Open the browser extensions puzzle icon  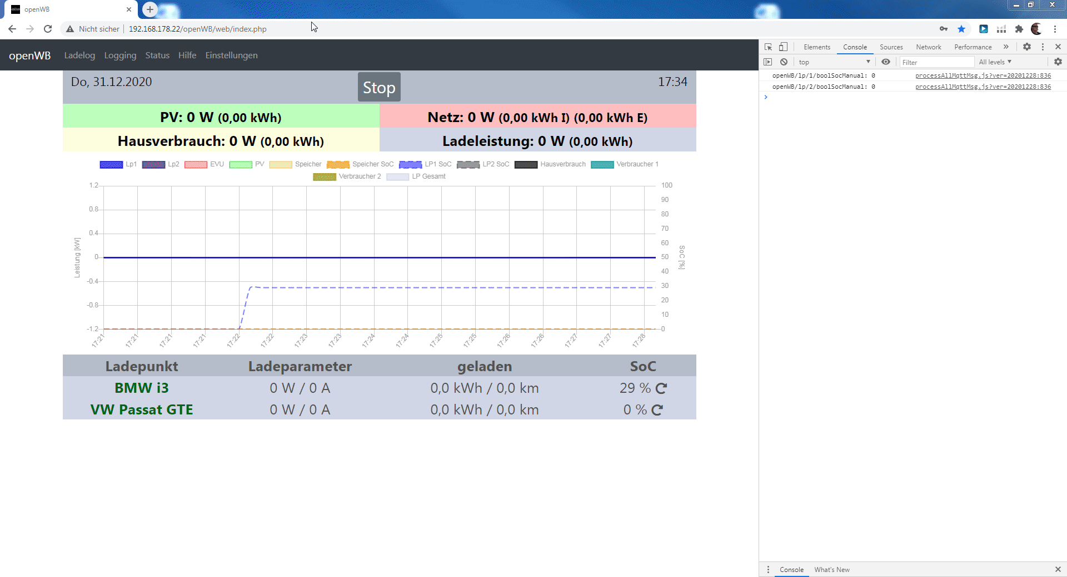click(x=1019, y=29)
